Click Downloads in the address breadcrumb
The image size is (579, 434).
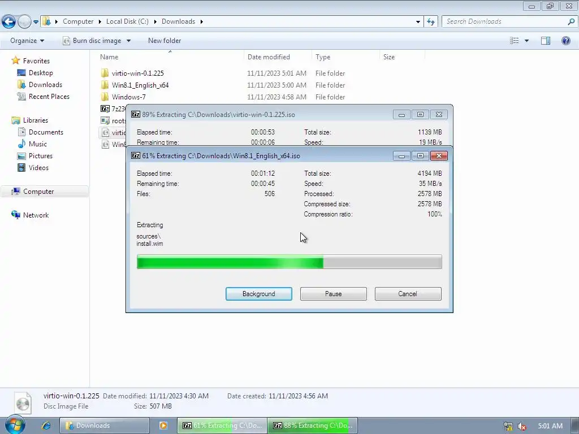[178, 21]
